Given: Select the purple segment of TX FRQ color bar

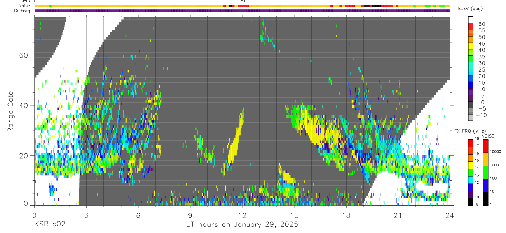Looking at the screenshot, I should pyautogui.click(x=471, y=194).
